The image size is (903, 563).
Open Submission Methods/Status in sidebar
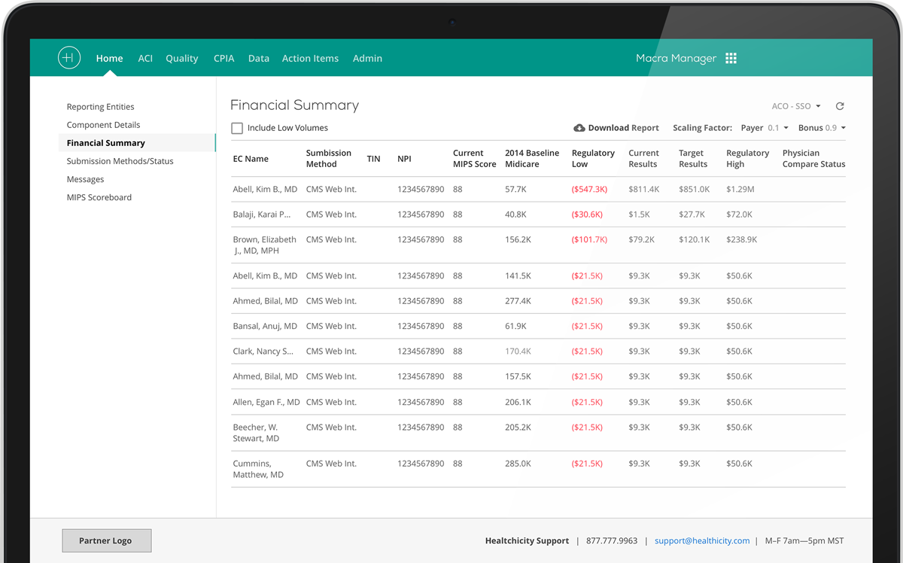click(120, 161)
